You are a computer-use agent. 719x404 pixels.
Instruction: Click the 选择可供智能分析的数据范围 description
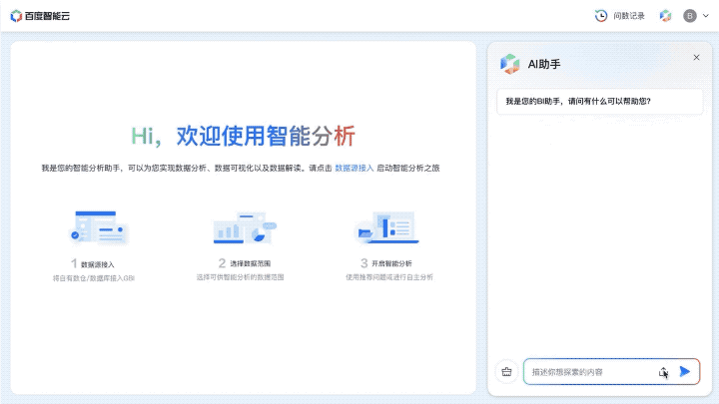tap(241, 277)
